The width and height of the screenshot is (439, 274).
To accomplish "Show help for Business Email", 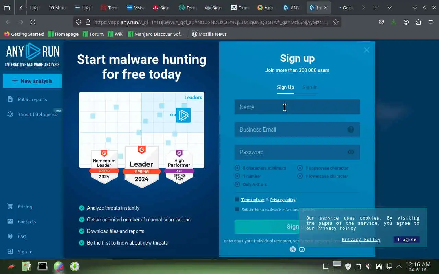I will (351, 129).
